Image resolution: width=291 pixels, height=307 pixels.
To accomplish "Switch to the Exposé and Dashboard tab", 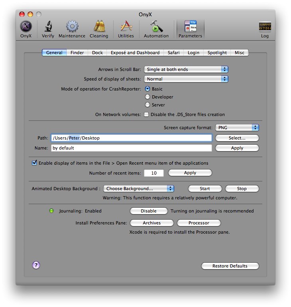I will (x=135, y=53).
